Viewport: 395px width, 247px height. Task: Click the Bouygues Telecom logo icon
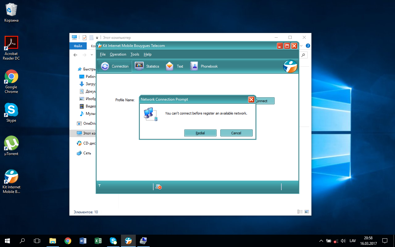(290, 66)
